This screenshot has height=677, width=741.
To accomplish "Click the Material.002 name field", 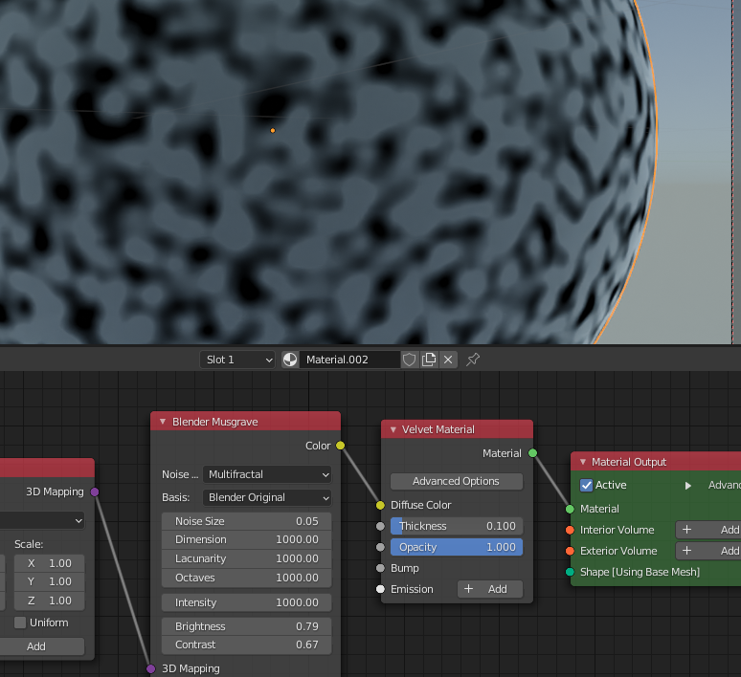I will coord(349,360).
